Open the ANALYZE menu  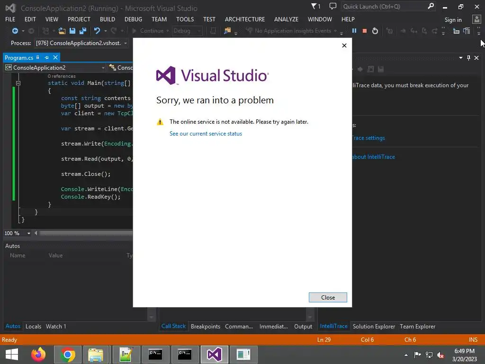point(287,19)
